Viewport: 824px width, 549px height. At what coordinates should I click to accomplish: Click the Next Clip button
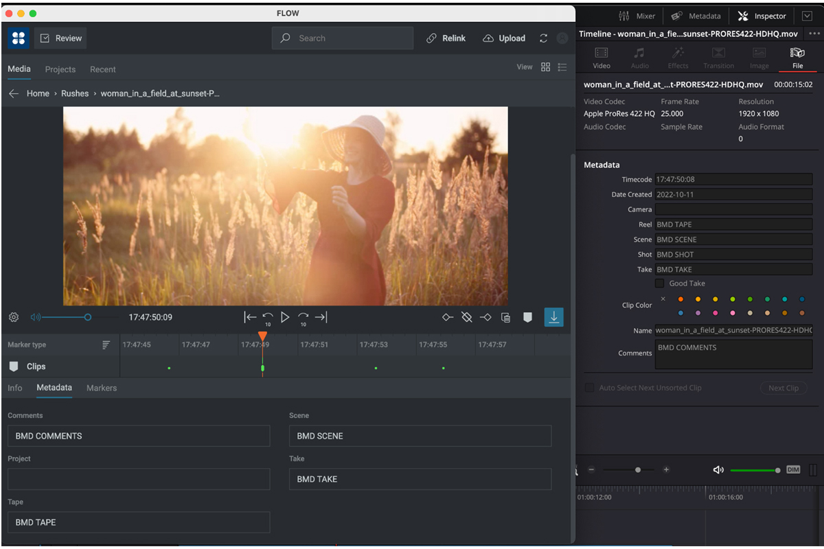click(783, 387)
